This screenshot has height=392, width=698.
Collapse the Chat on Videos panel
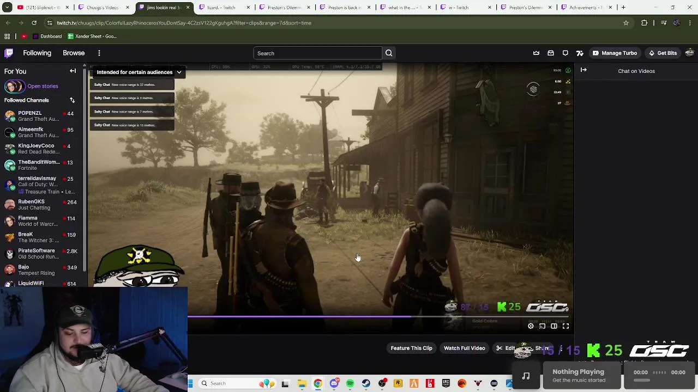tap(583, 70)
